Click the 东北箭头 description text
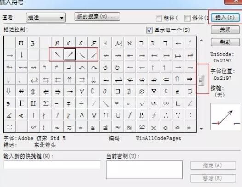The image size is (242, 187). pos(45,145)
